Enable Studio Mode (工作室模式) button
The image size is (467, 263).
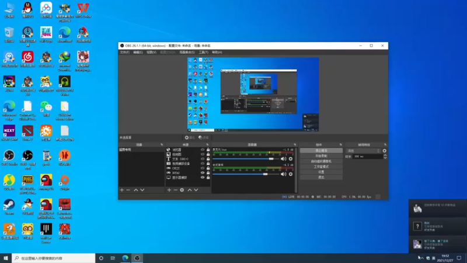(x=321, y=167)
